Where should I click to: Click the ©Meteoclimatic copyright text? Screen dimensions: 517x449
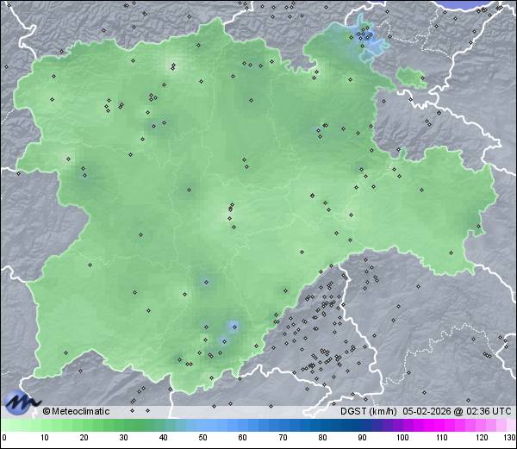tap(77, 411)
